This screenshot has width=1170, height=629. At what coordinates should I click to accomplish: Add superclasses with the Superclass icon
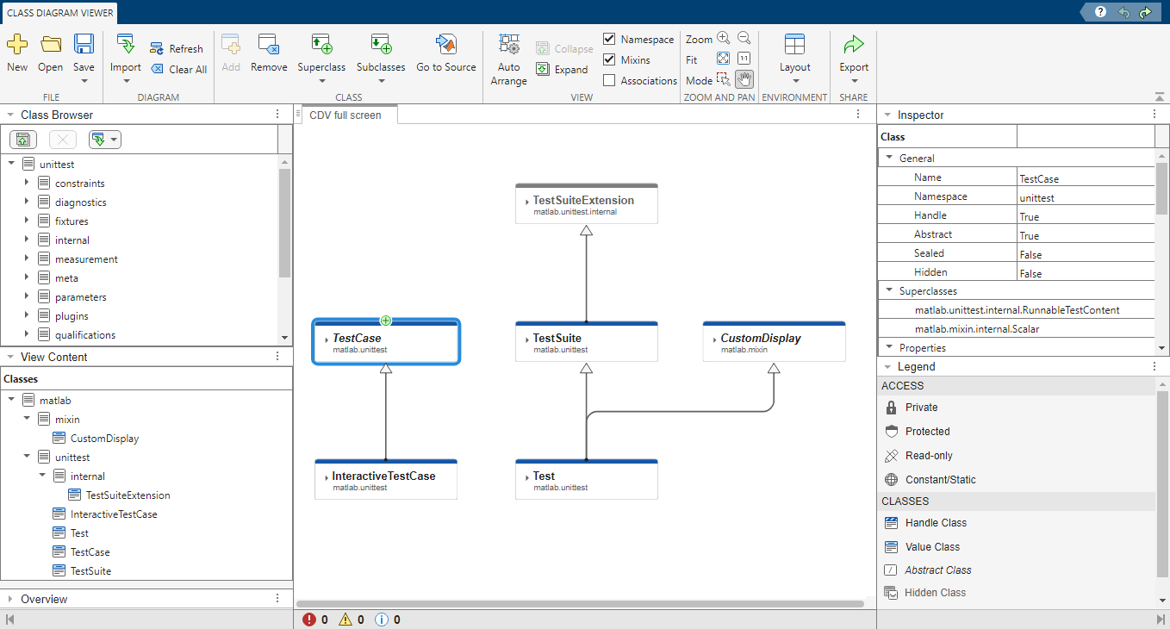click(321, 44)
